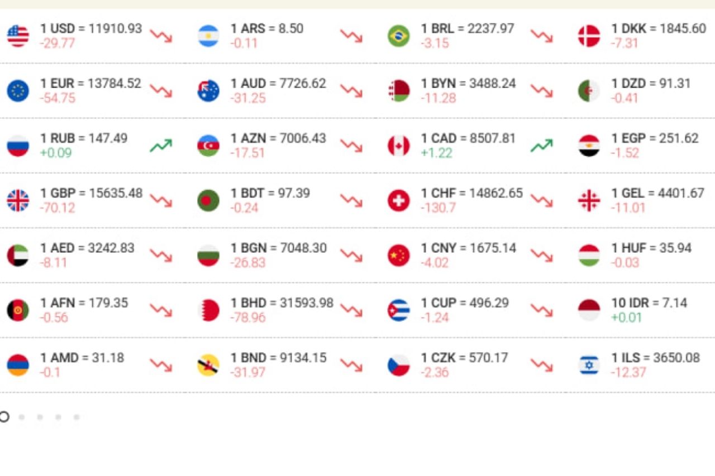Image resolution: width=715 pixels, height=476 pixels.
Task: Open the 1 AZN = 7006.43 rate
Action: click(278, 138)
